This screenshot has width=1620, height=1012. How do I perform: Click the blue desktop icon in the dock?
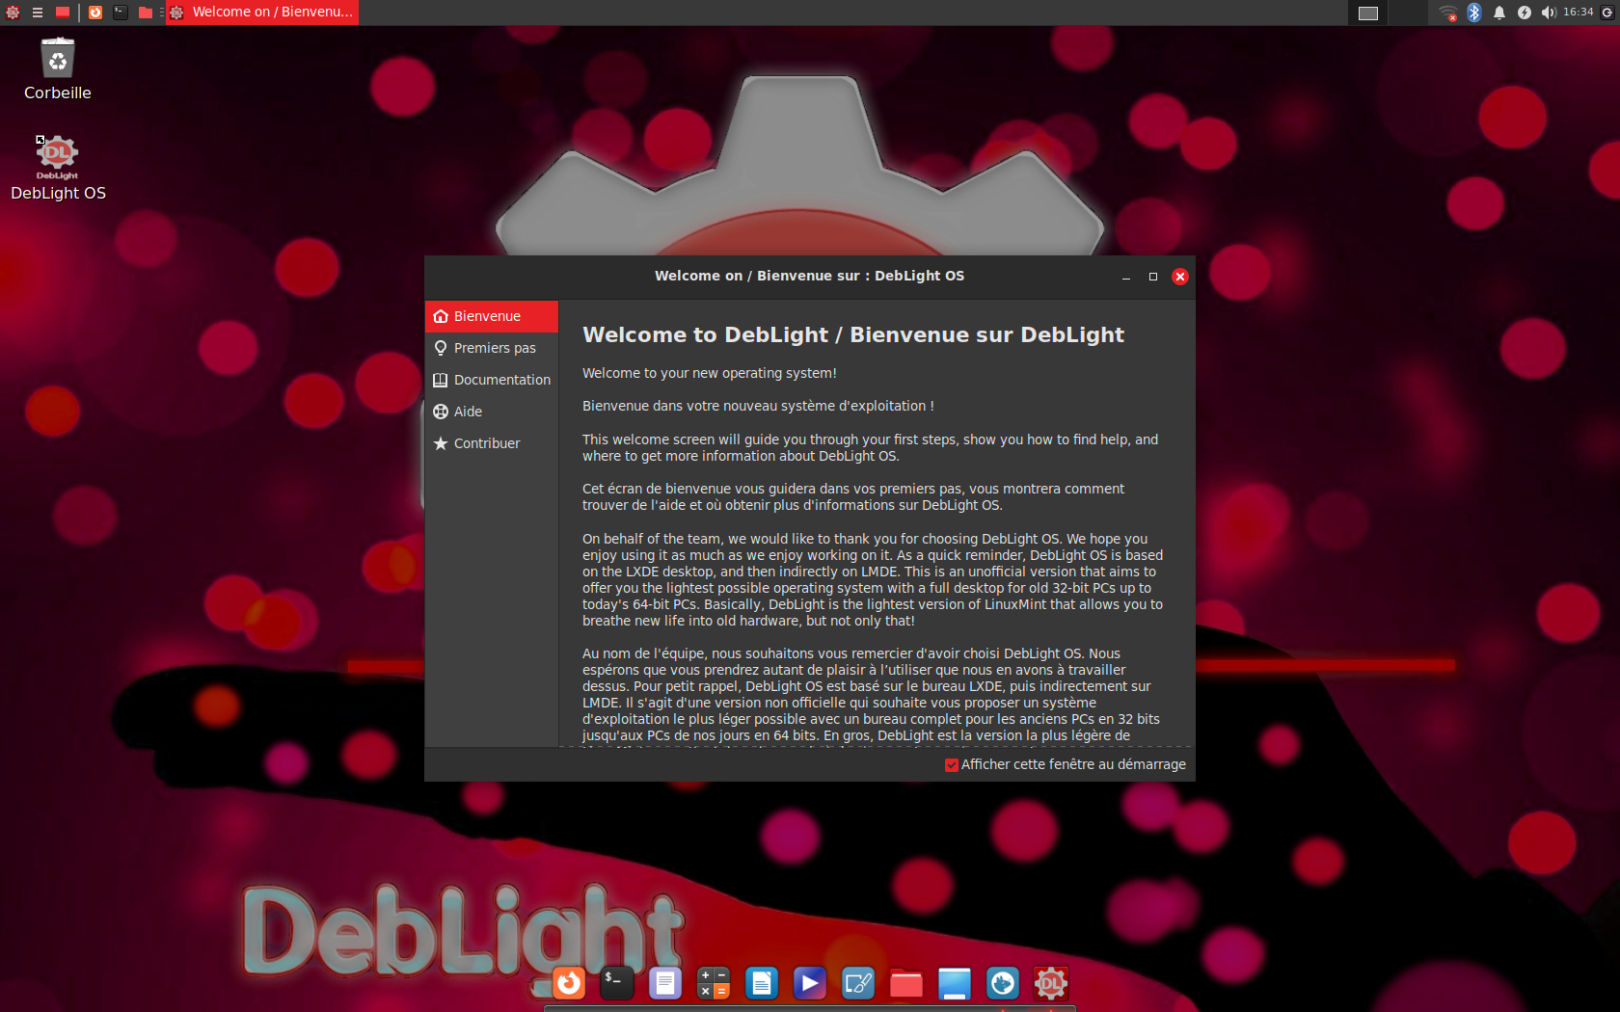pos(955,983)
